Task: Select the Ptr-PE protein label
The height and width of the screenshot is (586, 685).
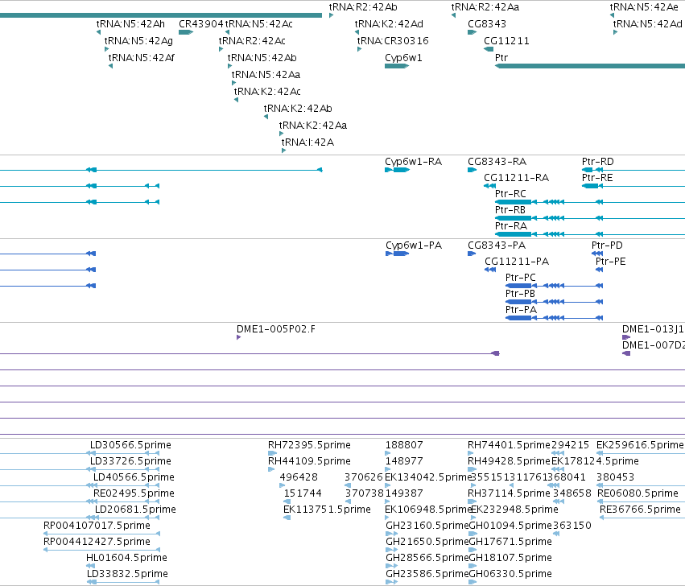Action: pyautogui.click(x=611, y=262)
